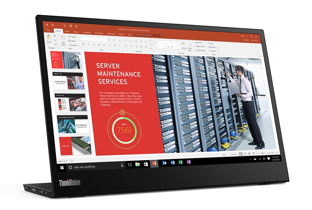Open the Replace dropdown
The width and height of the screenshot is (312, 210).
coord(213,47)
